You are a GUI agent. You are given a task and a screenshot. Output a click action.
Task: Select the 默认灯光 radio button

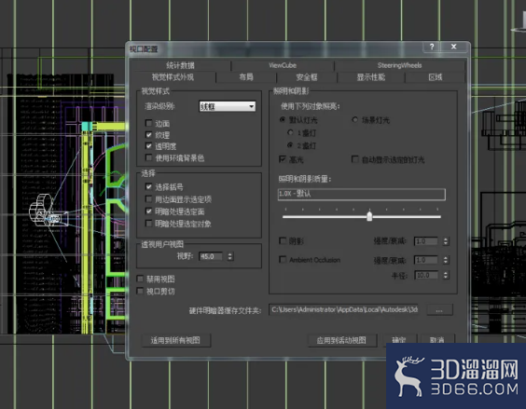pos(283,119)
